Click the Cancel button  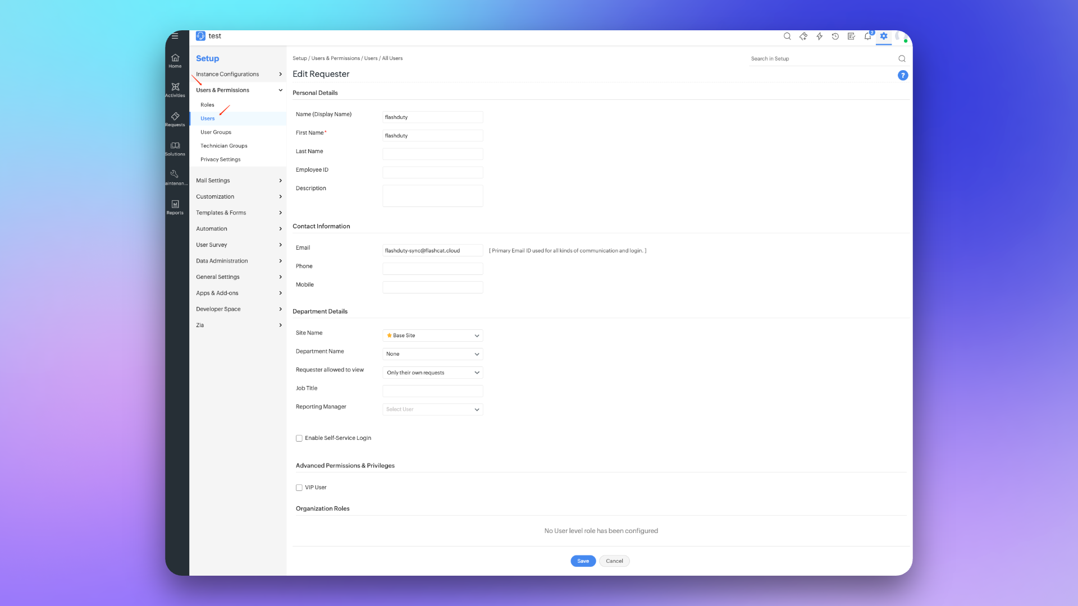pyautogui.click(x=614, y=561)
